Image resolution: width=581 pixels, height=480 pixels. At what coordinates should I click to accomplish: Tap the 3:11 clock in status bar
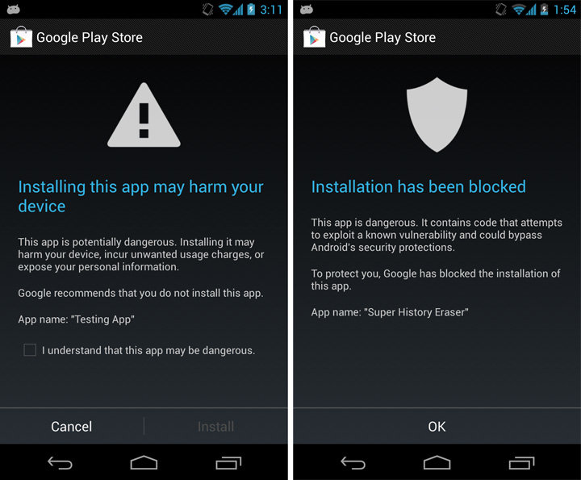tap(271, 10)
